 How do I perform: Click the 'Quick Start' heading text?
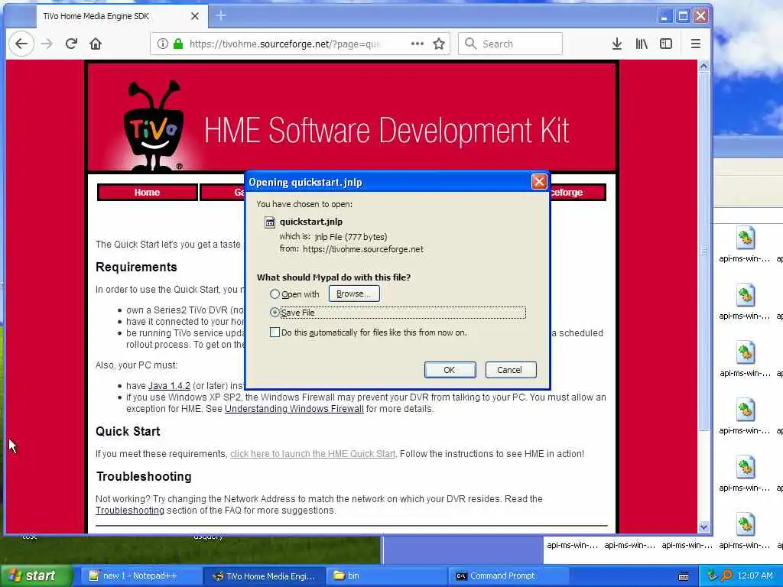pyautogui.click(x=128, y=431)
